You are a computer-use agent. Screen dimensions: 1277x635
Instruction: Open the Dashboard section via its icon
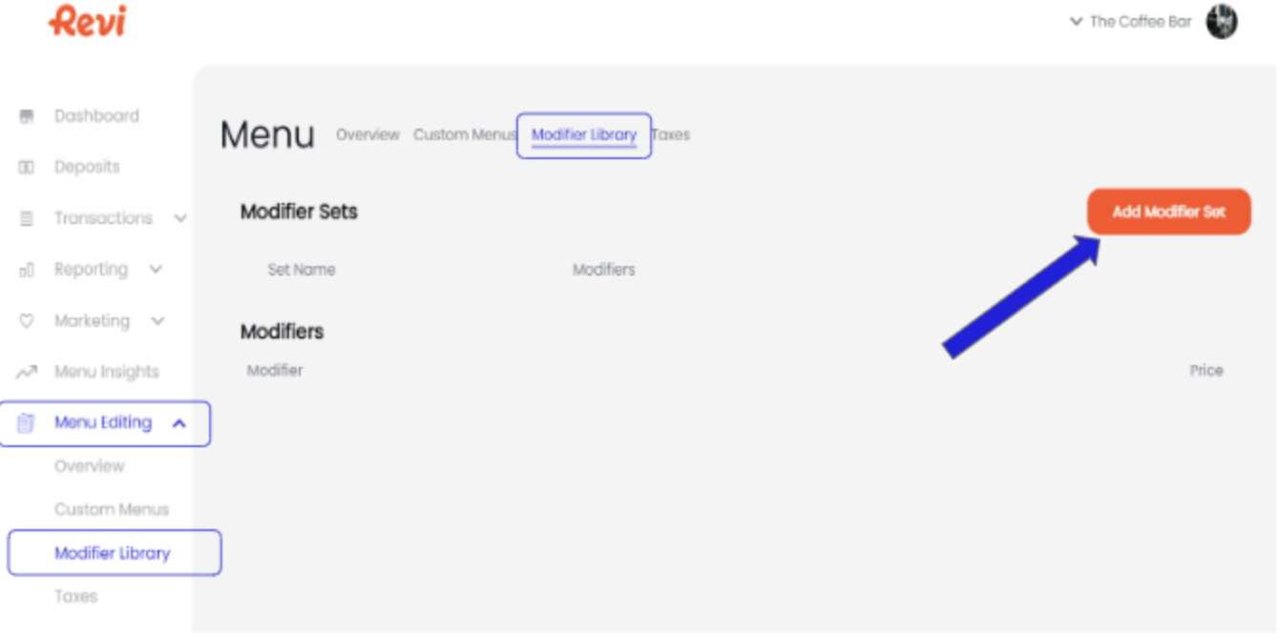pyautogui.click(x=25, y=115)
